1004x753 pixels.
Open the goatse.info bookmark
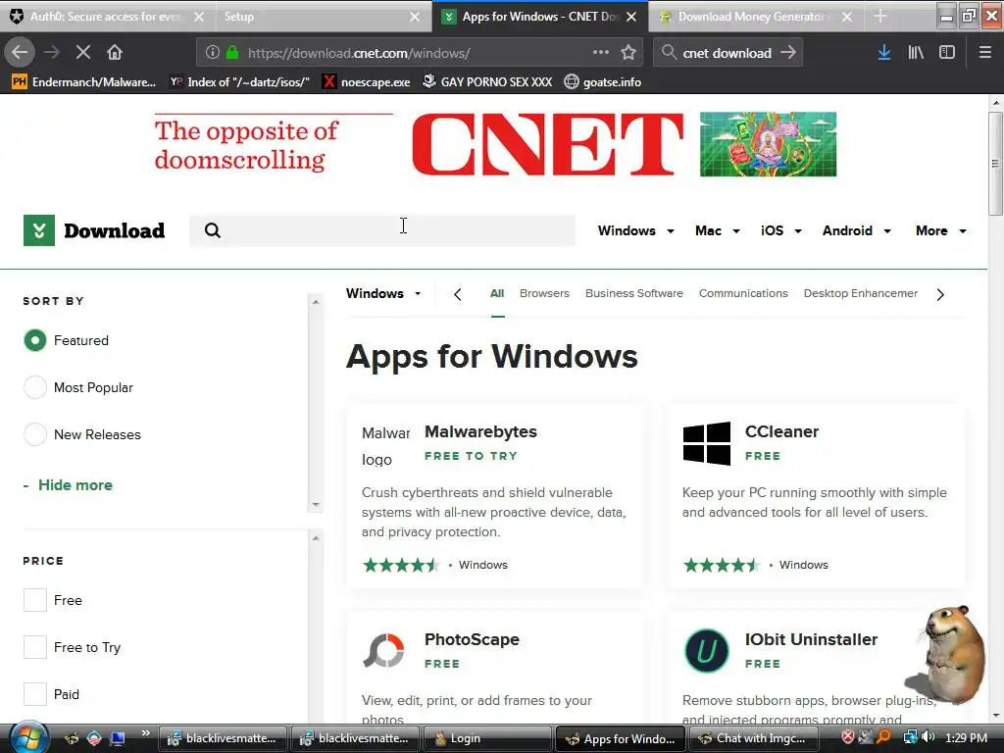603,82
